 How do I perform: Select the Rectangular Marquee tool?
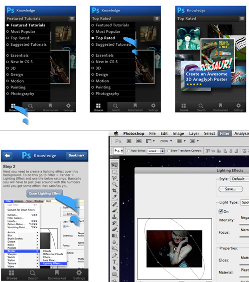pos(115,172)
